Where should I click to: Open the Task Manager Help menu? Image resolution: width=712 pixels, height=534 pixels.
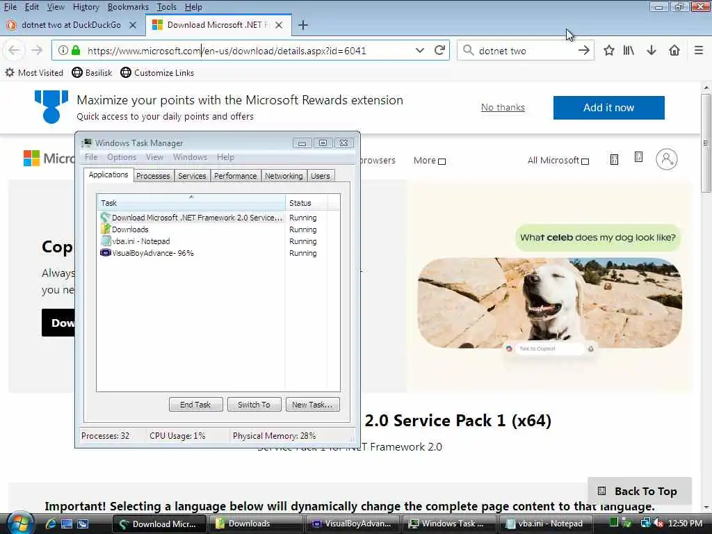click(x=225, y=157)
